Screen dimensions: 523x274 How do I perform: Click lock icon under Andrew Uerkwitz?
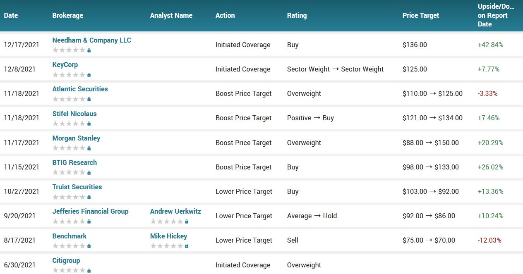point(187,222)
